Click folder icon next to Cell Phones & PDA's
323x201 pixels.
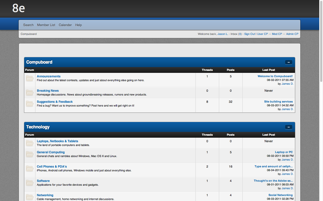point(30,169)
